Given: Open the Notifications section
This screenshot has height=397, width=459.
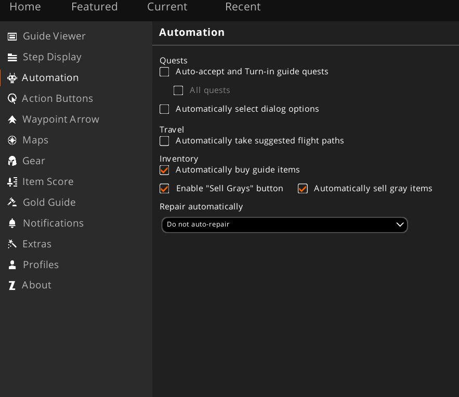Looking at the screenshot, I should pyautogui.click(x=53, y=223).
